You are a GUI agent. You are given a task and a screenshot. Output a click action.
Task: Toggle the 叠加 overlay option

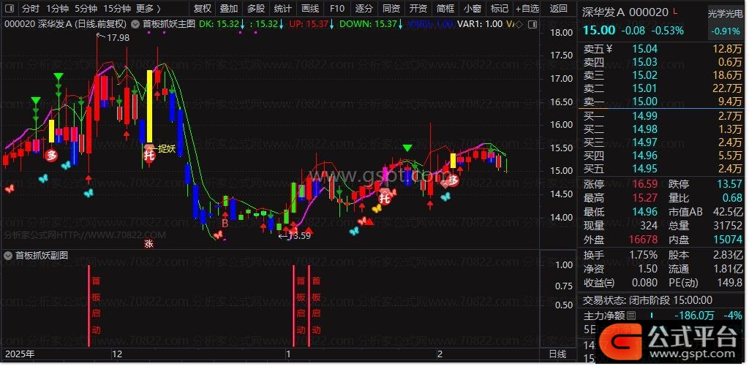(229, 9)
